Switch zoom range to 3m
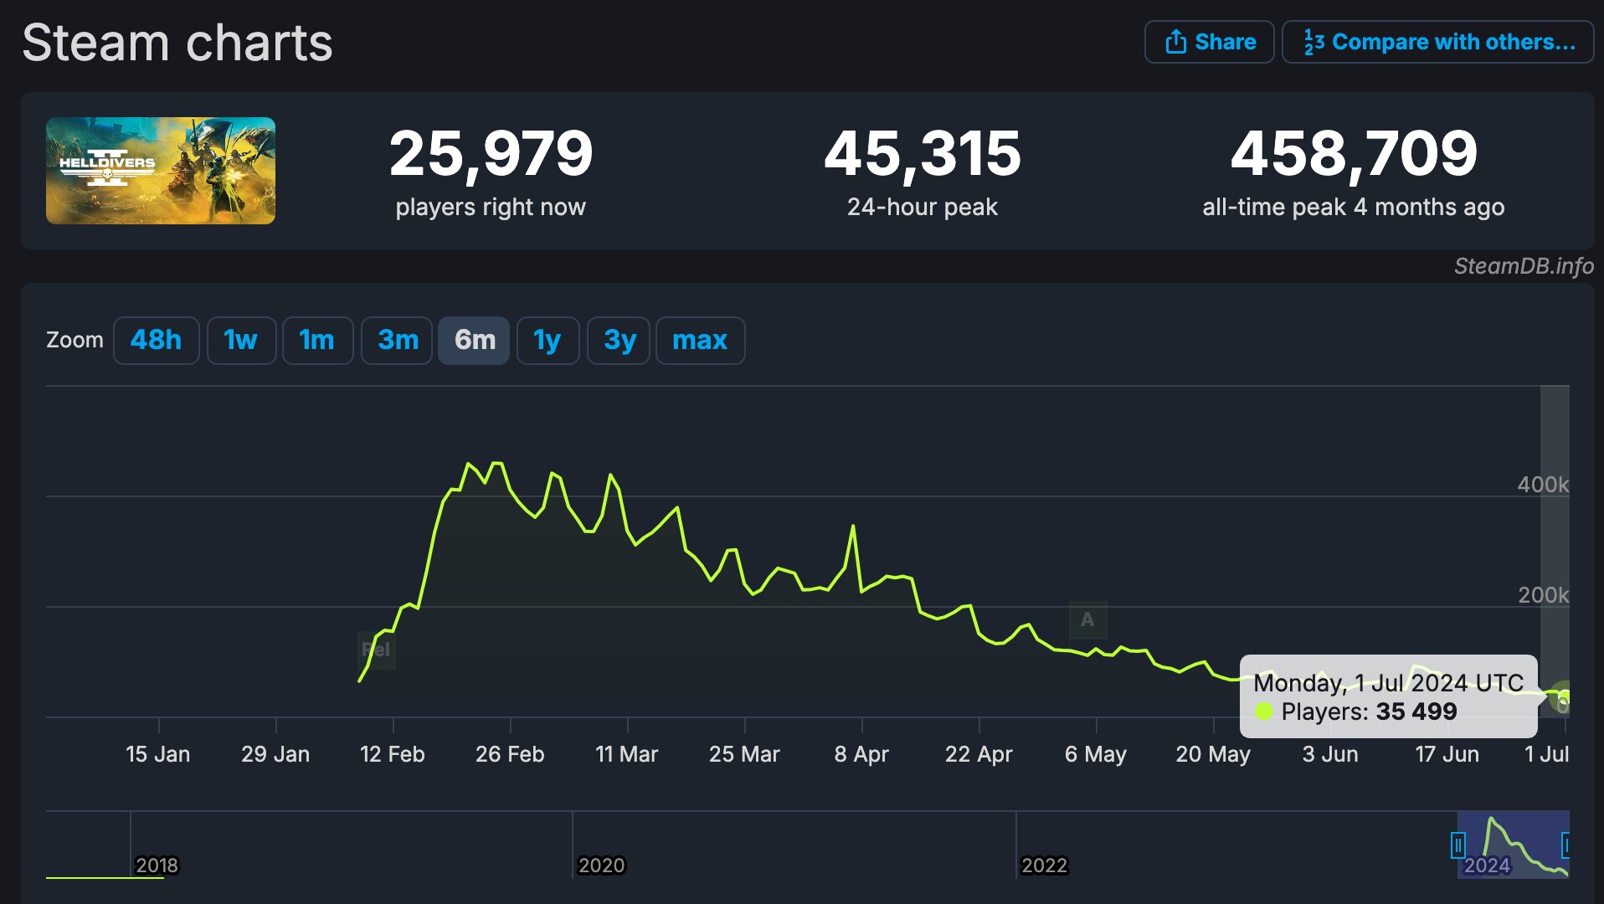This screenshot has width=1604, height=904. pyautogui.click(x=397, y=340)
